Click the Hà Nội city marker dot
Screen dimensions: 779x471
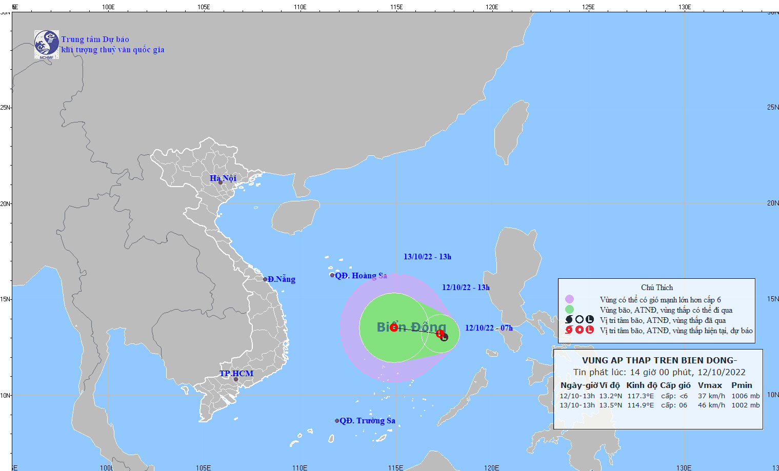(221, 182)
